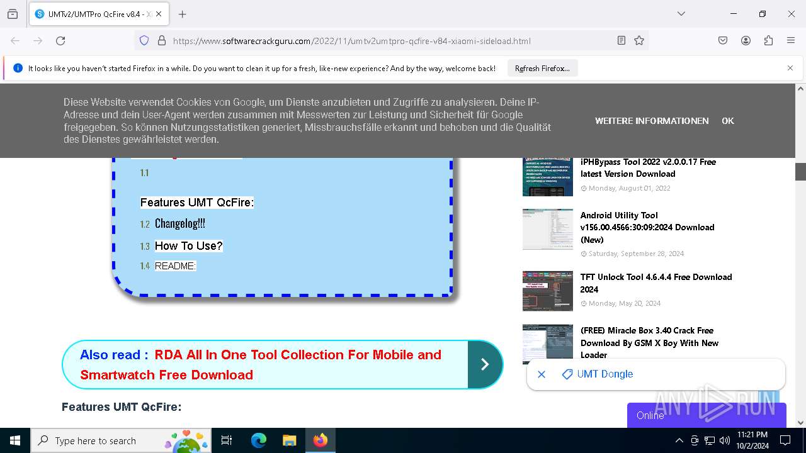
Task: Open Android Utility Tool thumbnail
Action: point(548,229)
